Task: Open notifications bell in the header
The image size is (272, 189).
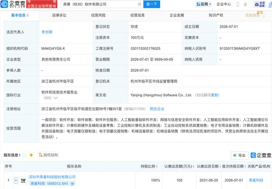Action: tap(245, 4)
